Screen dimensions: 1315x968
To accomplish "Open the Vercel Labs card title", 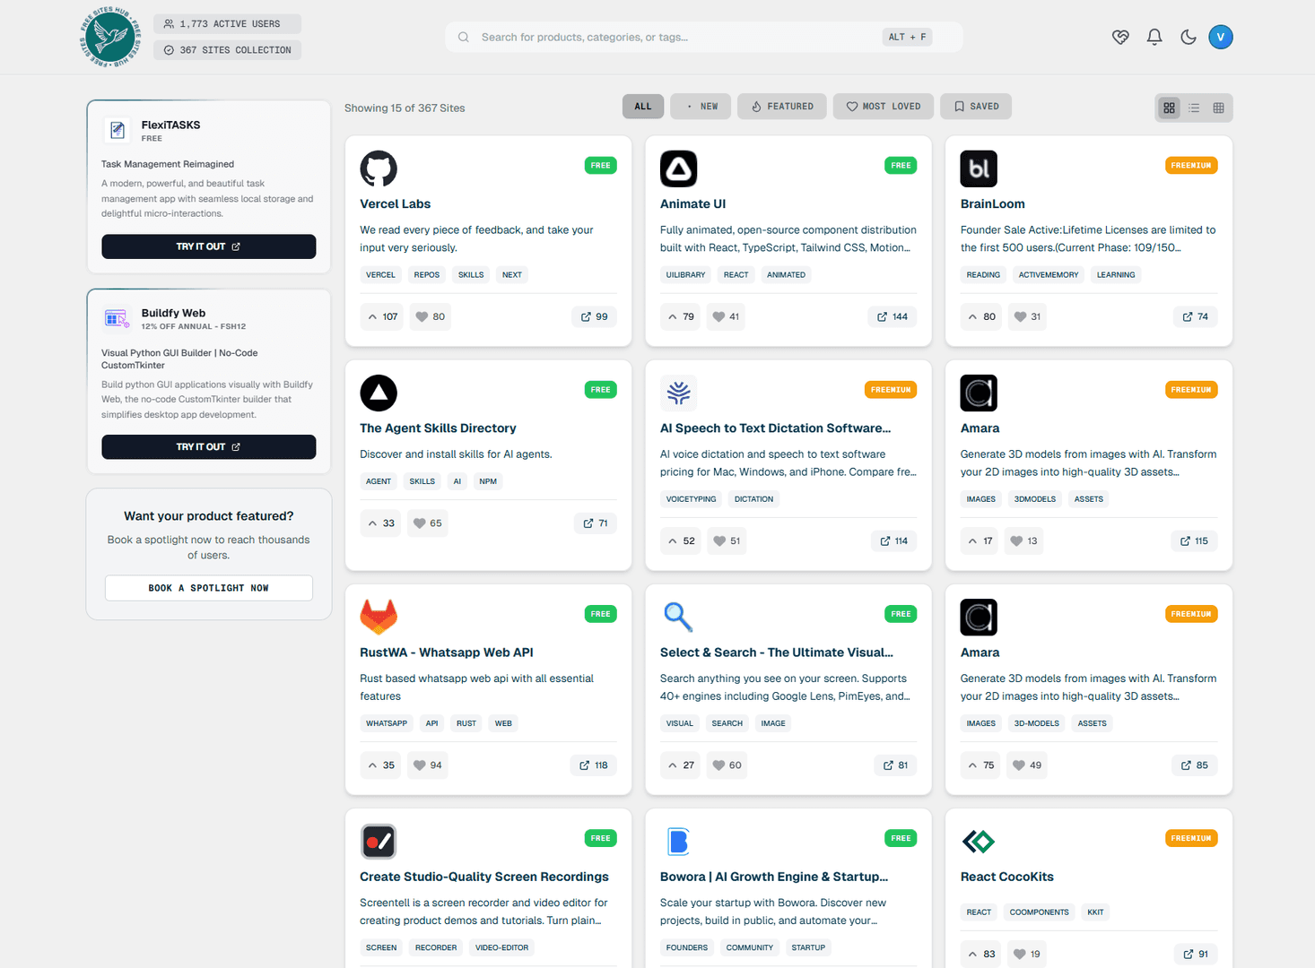I will click(395, 204).
